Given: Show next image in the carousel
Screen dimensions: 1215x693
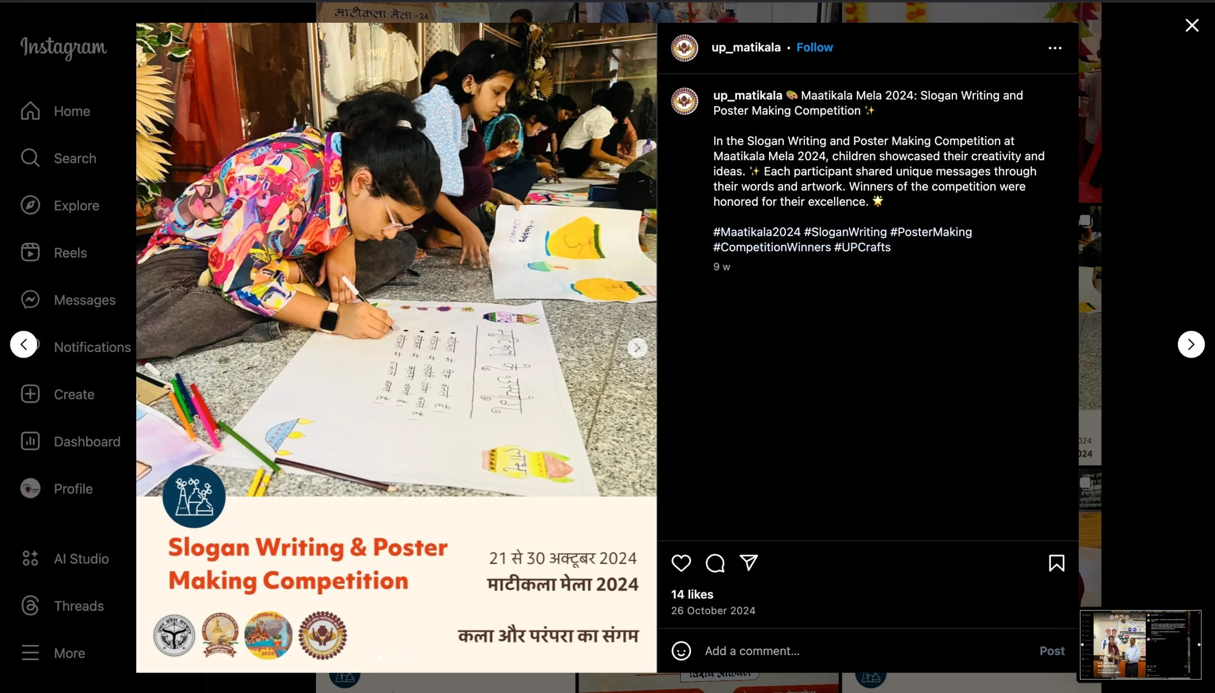Looking at the screenshot, I should click(x=637, y=348).
